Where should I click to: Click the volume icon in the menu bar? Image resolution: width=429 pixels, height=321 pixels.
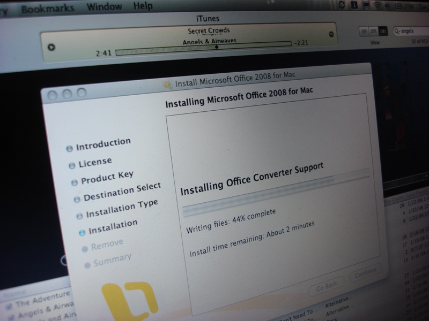click(387, 6)
